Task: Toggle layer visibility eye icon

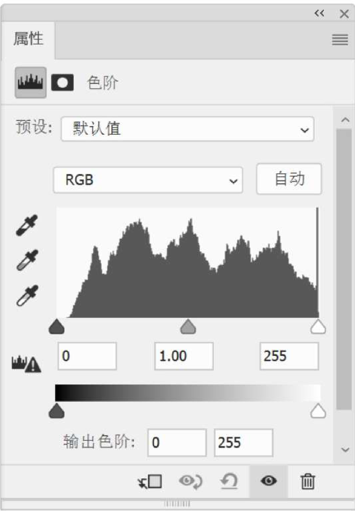Action: (268, 481)
